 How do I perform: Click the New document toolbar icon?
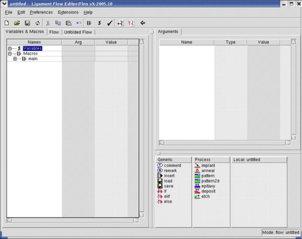(x=7, y=23)
